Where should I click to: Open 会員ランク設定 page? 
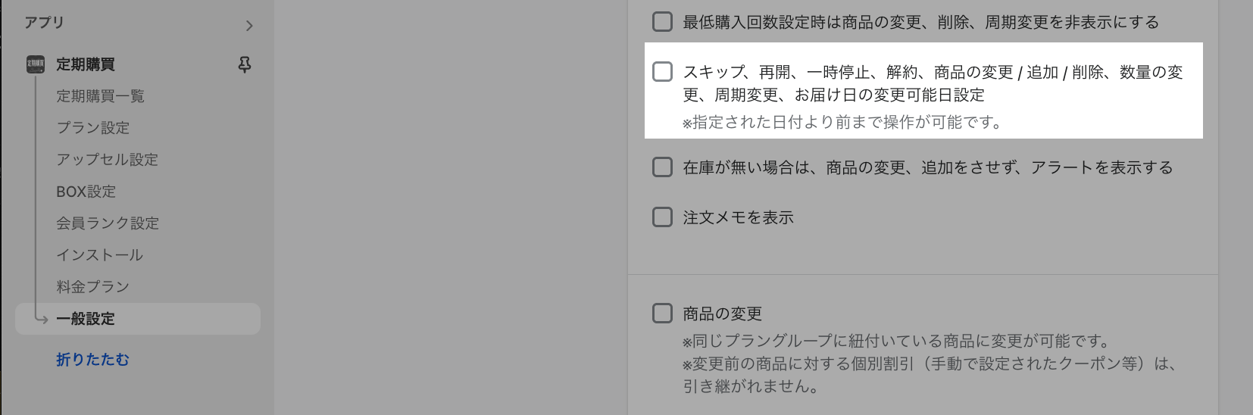point(108,223)
